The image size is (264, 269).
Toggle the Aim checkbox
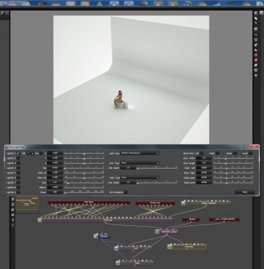[x=41, y=153]
